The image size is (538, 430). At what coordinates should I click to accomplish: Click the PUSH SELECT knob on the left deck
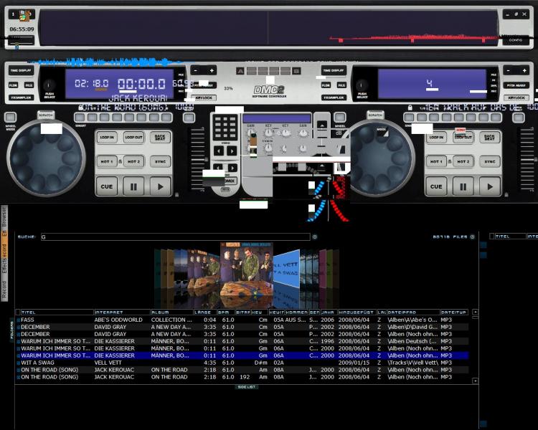pos(49,85)
